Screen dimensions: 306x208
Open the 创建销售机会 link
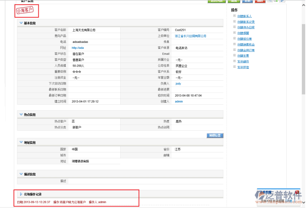(246, 45)
